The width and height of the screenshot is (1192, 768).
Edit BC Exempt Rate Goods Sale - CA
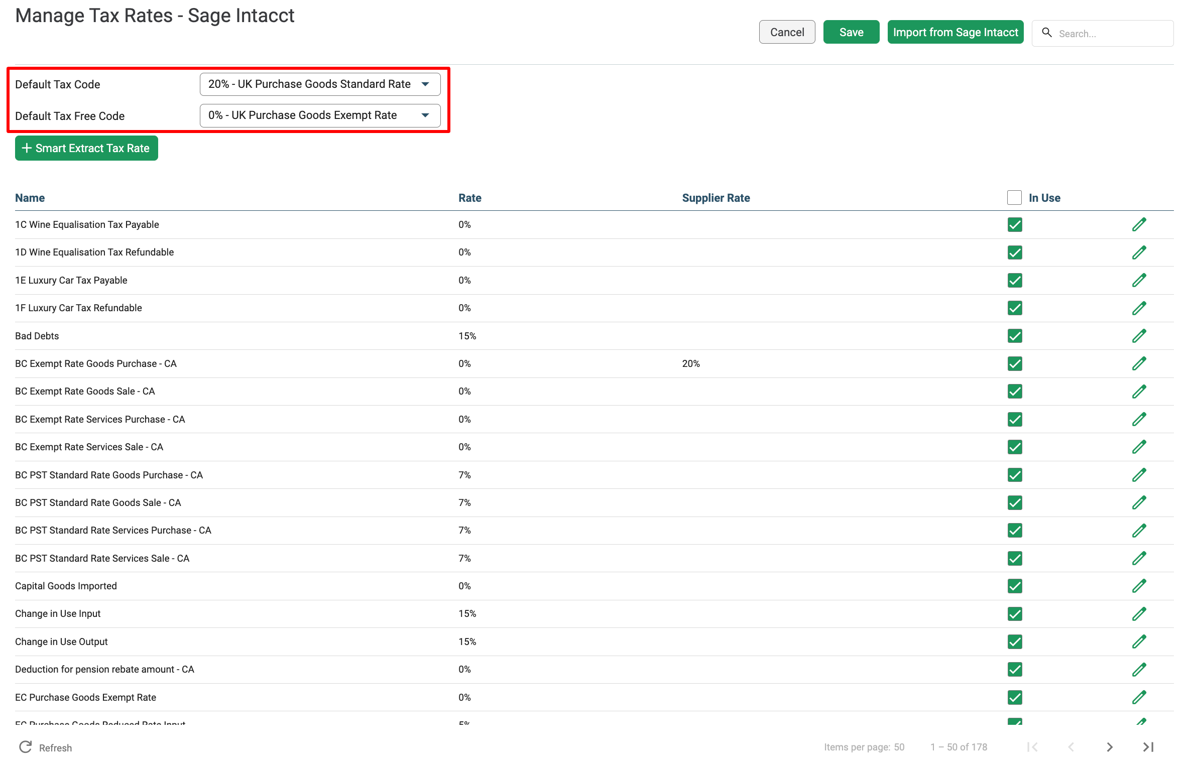click(x=1139, y=391)
